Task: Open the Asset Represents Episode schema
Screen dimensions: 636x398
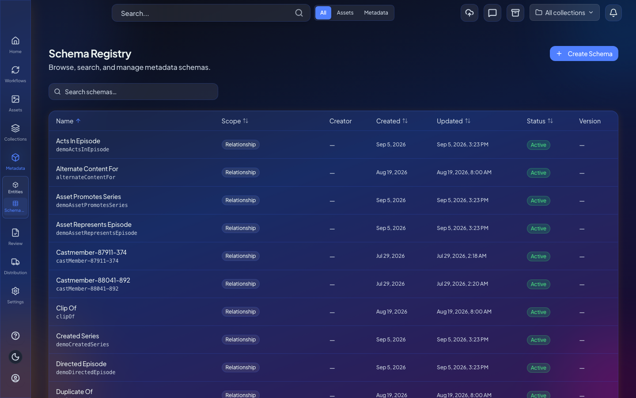Action: click(x=94, y=225)
